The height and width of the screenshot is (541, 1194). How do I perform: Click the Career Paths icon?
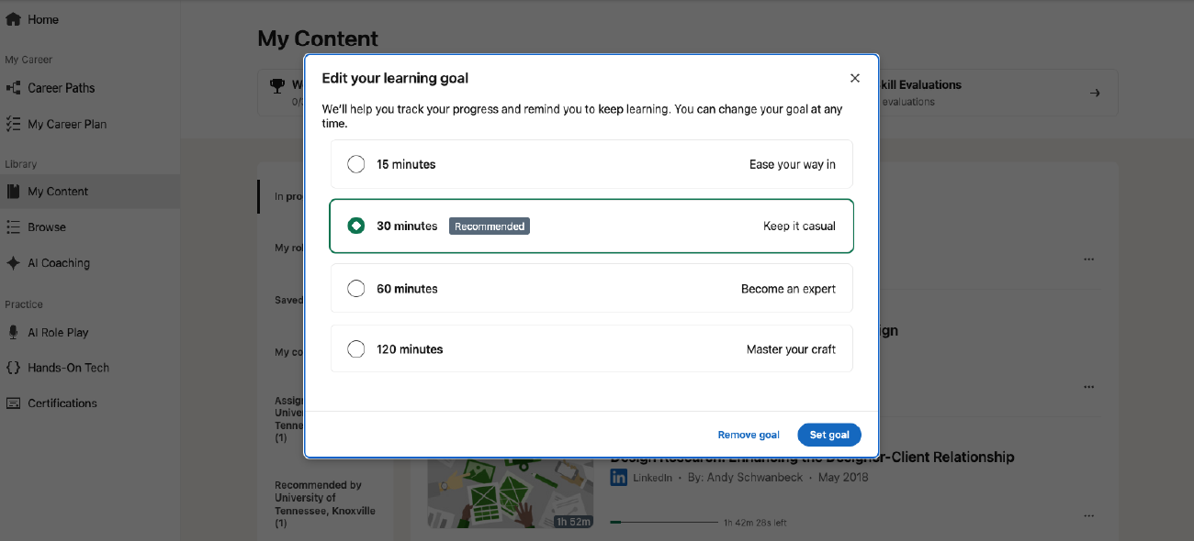(x=13, y=88)
